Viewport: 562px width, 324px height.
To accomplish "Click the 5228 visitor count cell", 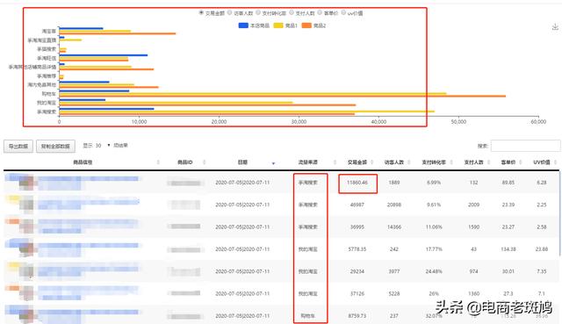I will 394,293.
